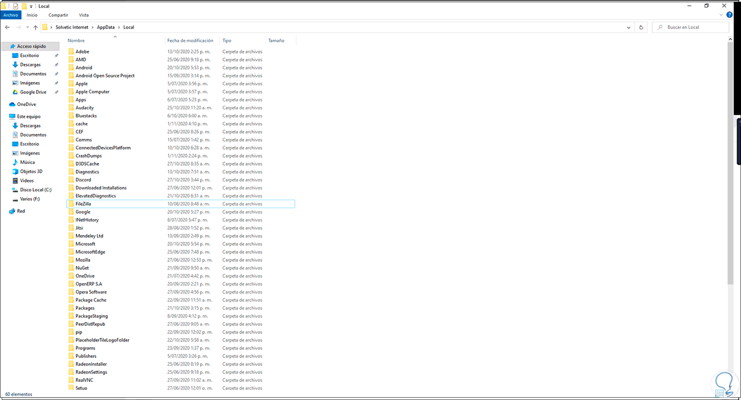The width and height of the screenshot is (741, 400).
Task: Select Escritorio icon under Acceso rápido
Action: tap(15, 55)
